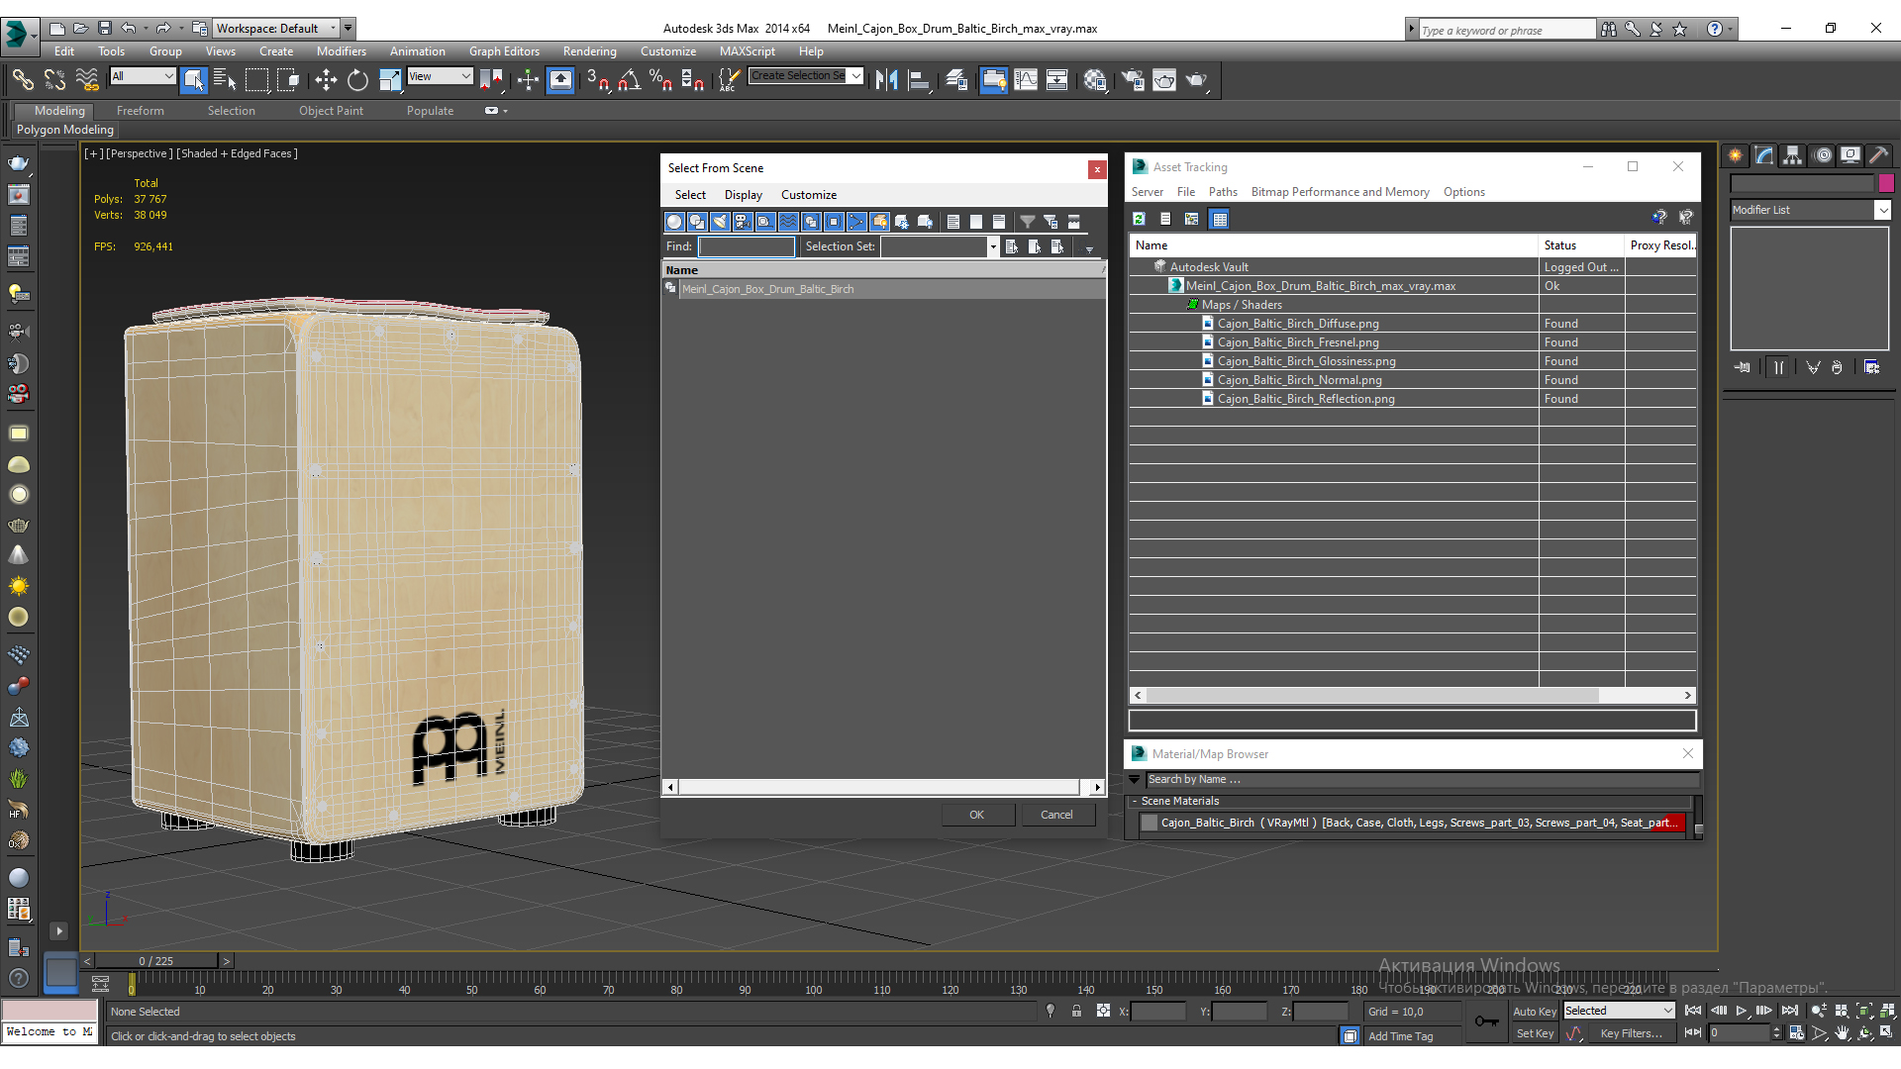
Task: Click Cancel in Select From Scene dialog
Action: click(x=1056, y=815)
